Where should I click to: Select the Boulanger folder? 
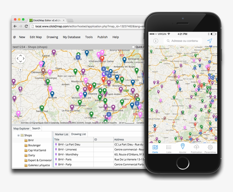pos(33,145)
